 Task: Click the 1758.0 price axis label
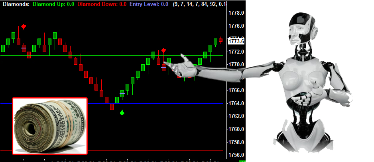(236, 142)
